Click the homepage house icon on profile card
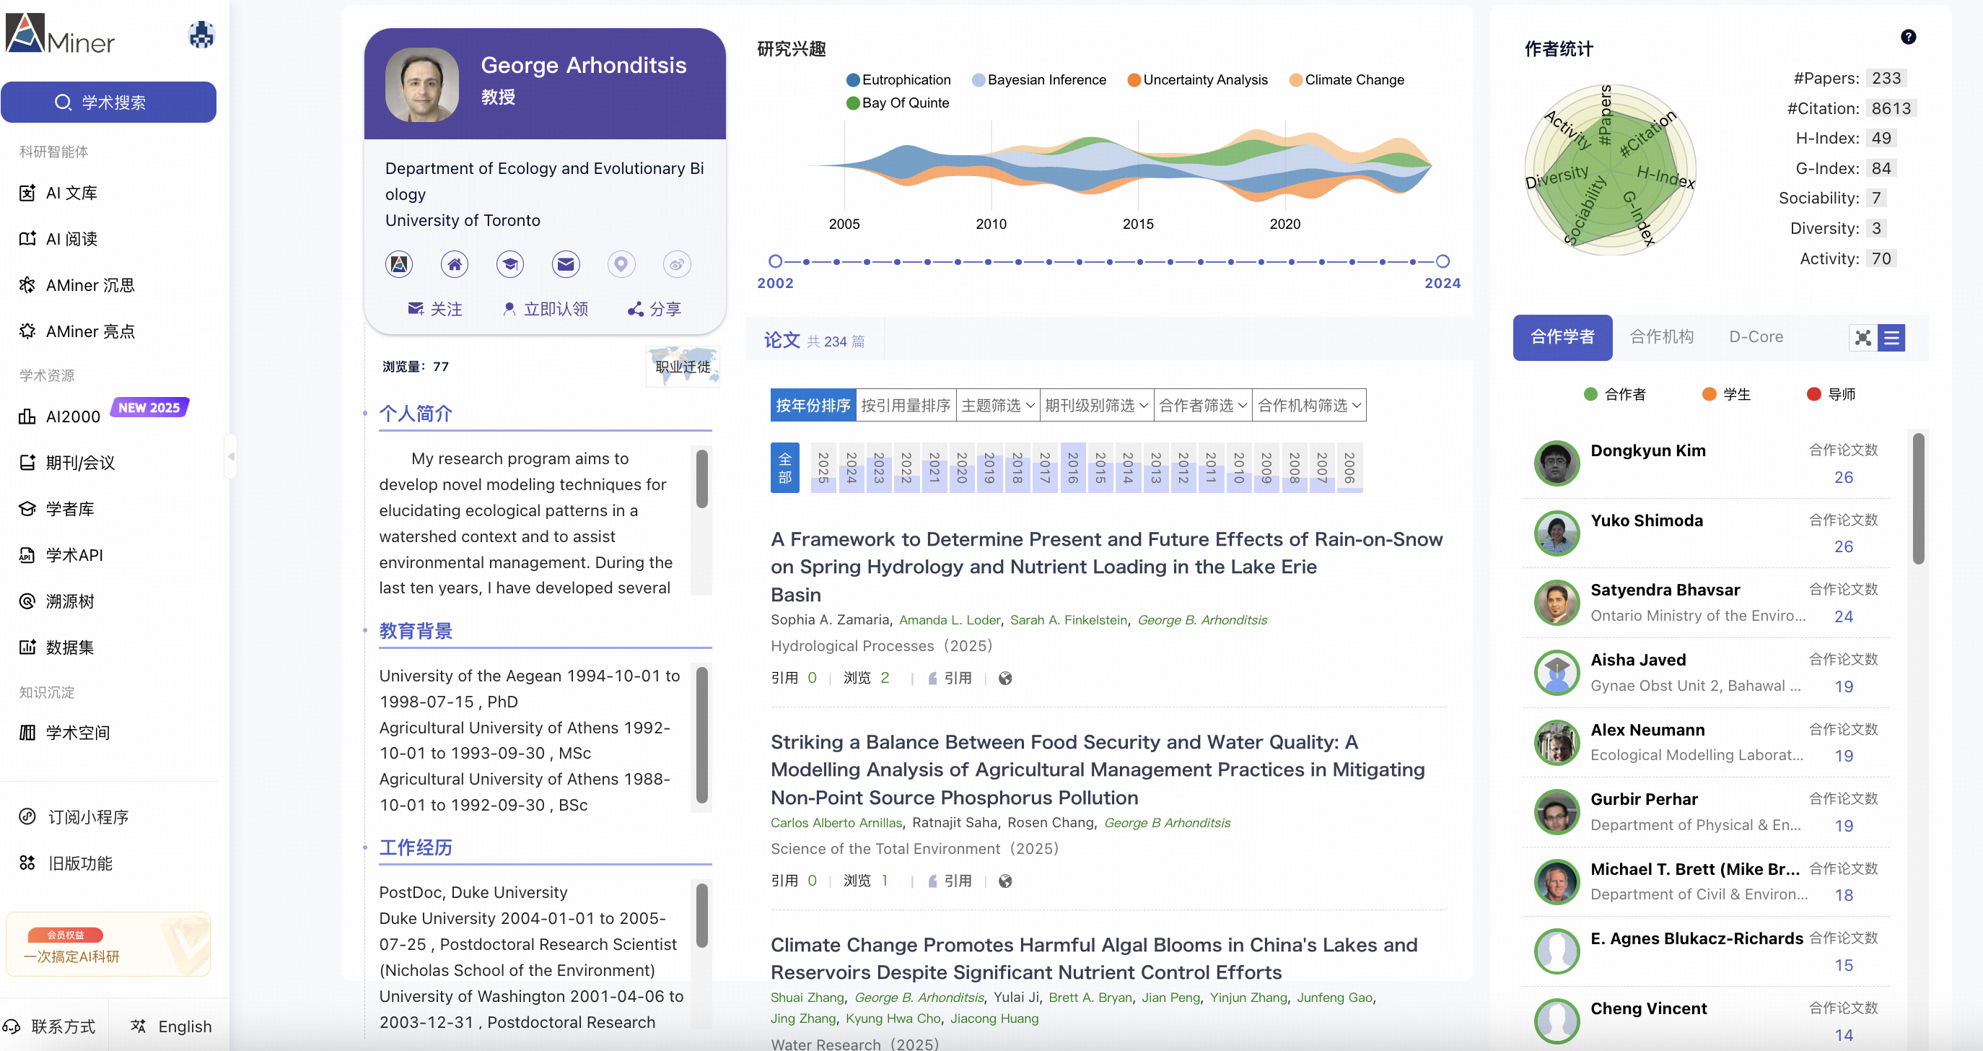 pos(454,264)
